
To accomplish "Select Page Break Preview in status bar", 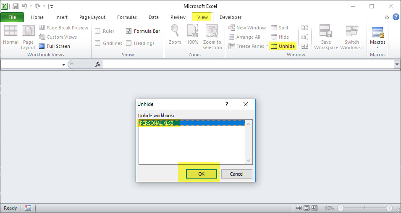I will [x=315, y=208].
